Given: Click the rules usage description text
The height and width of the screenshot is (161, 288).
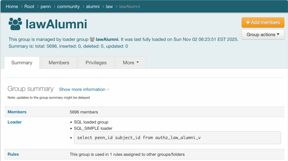Looking at the screenshot, I should (x=127, y=154).
